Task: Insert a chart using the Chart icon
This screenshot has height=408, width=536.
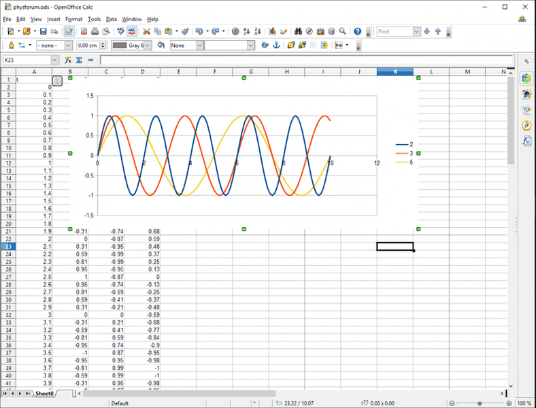Action: (x=272, y=31)
